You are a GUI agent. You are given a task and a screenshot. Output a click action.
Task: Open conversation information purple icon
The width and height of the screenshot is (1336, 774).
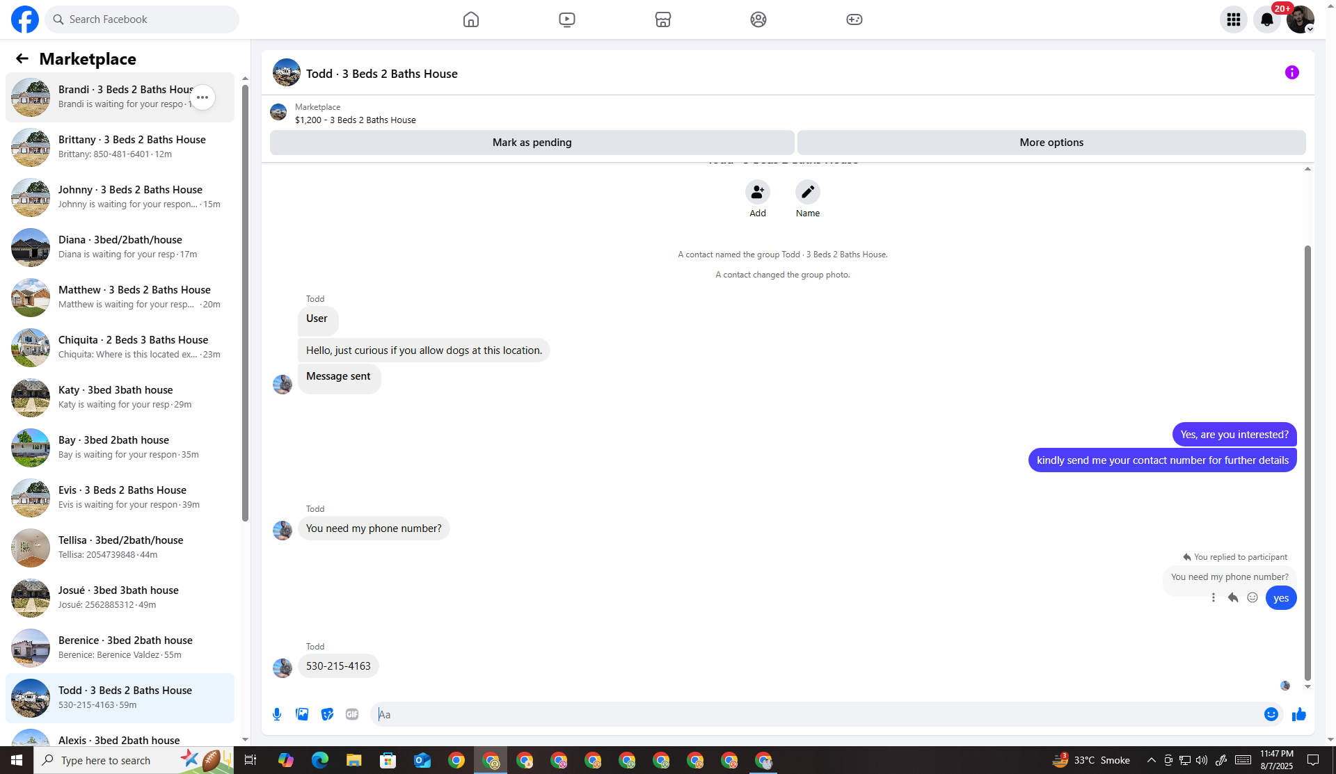pyautogui.click(x=1291, y=72)
